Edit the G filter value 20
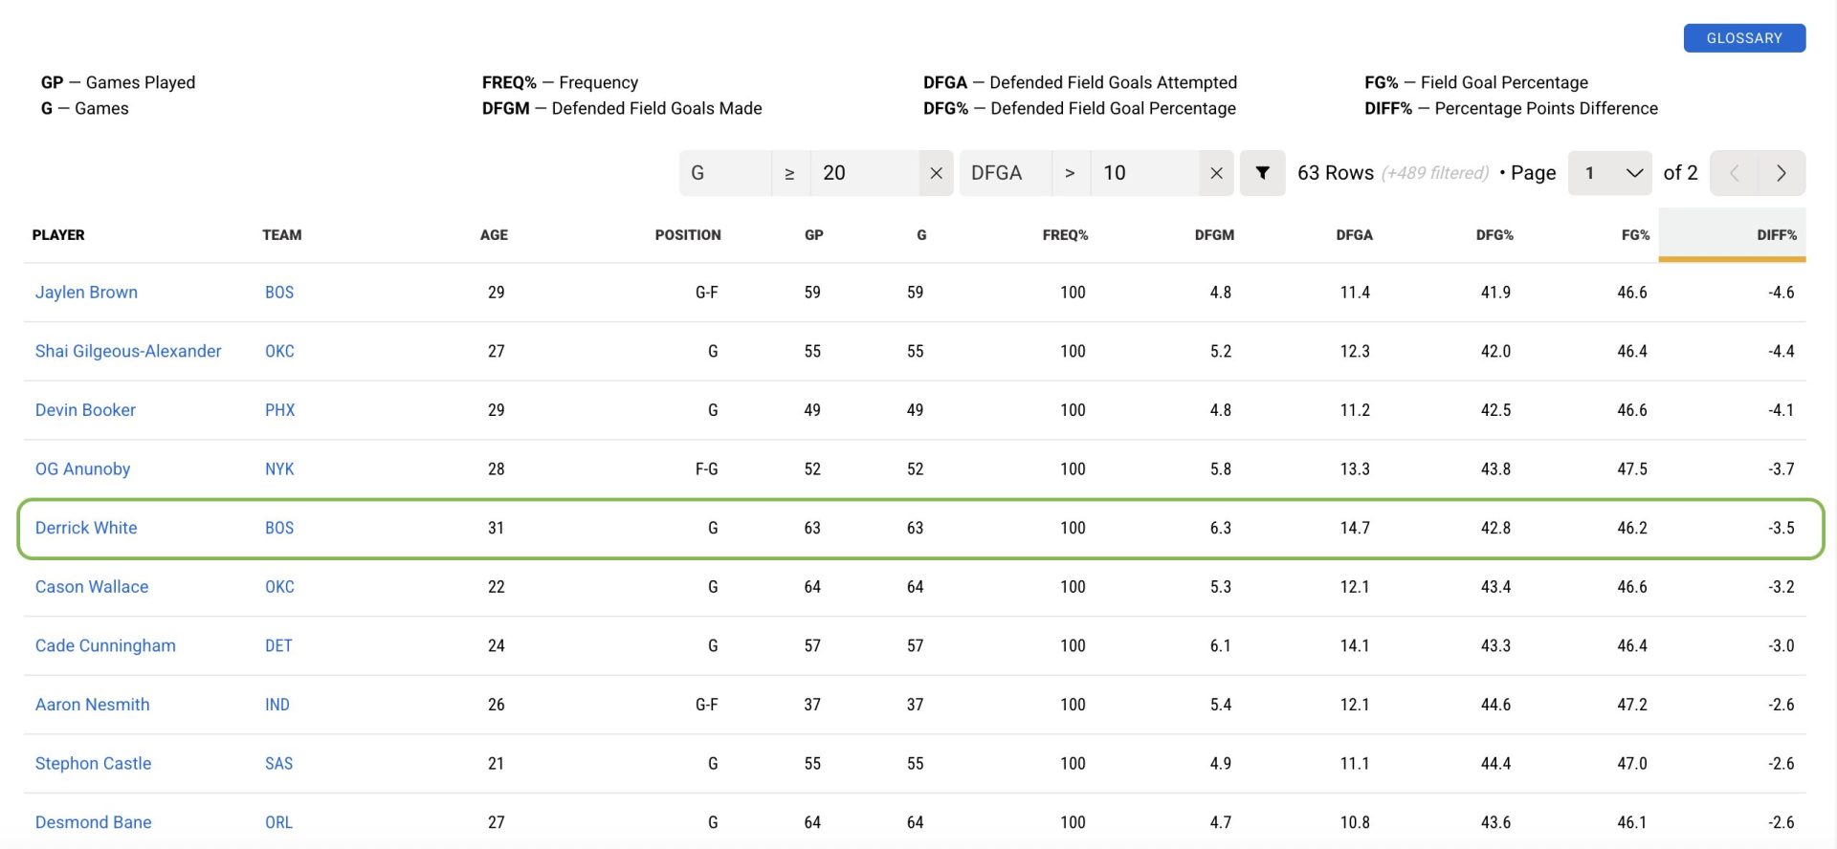Viewport: 1837px width, 849px height. coord(864,173)
